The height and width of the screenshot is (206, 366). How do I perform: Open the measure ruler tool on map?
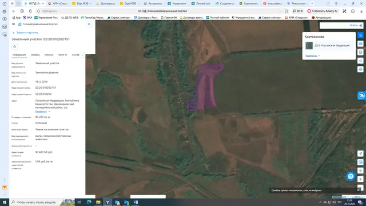(360, 43)
